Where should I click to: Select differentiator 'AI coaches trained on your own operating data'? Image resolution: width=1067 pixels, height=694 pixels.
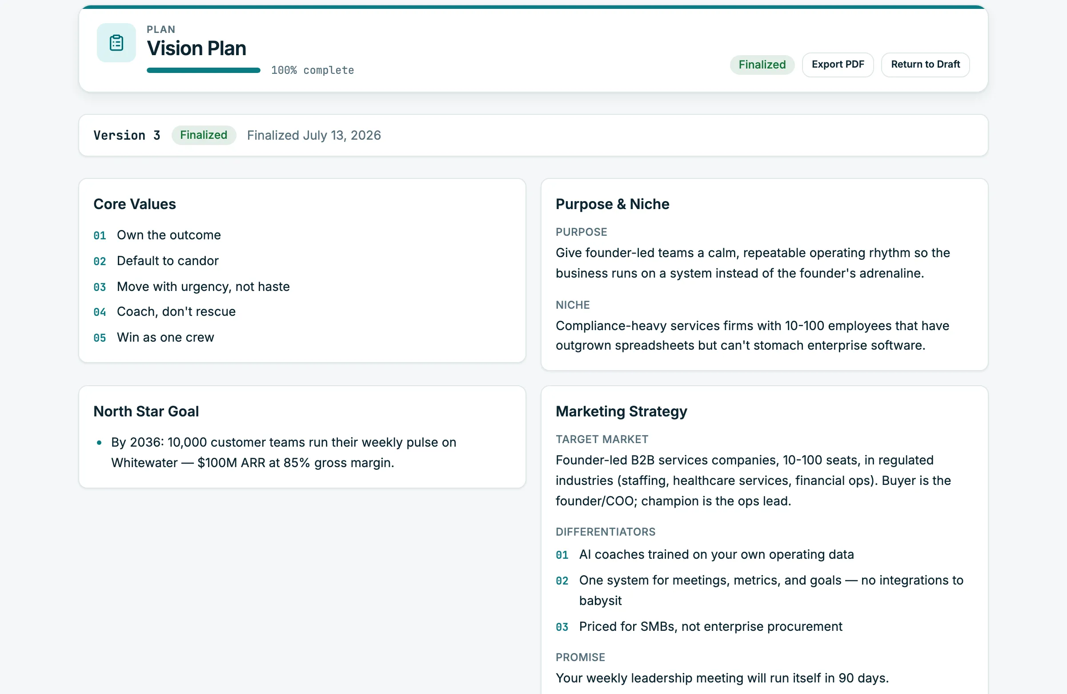coord(716,554)
